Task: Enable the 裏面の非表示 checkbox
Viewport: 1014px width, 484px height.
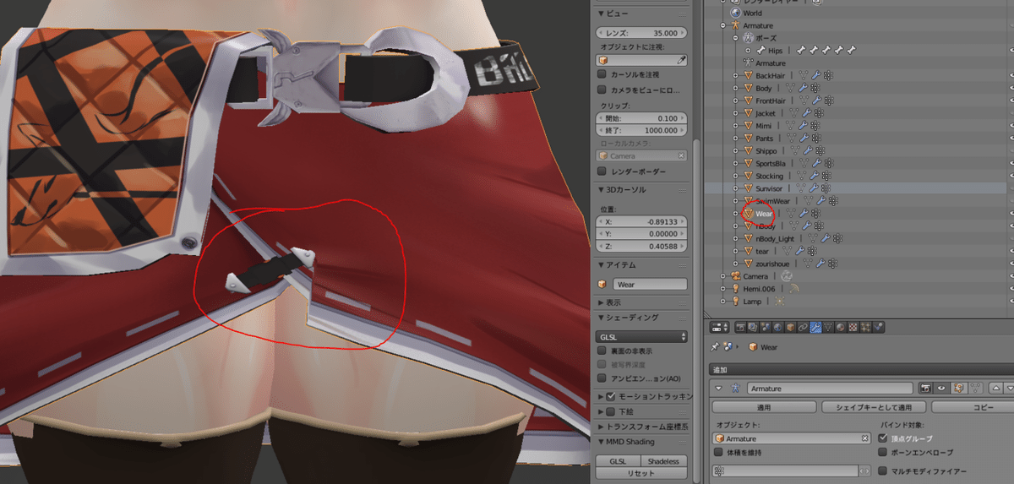Action: pyautogui.click(x=602, y=350)
